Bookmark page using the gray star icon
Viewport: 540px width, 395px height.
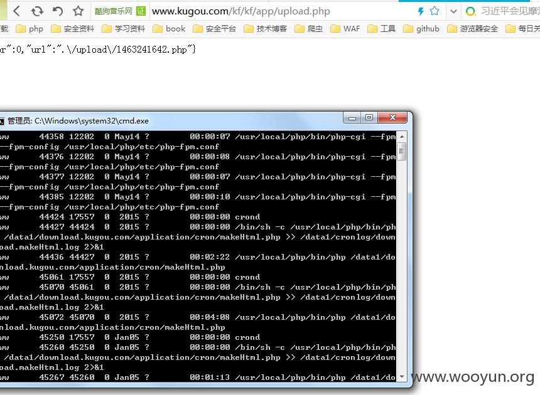(78, 11)
